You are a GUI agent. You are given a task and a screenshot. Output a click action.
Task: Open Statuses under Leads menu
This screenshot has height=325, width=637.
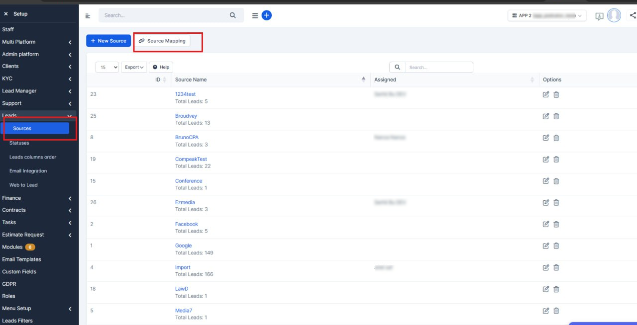point(19,143)
